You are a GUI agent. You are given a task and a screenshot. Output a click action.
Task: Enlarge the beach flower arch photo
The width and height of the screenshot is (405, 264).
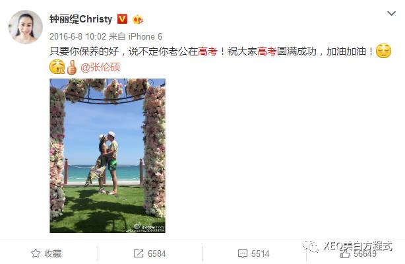tap(108, 156)
